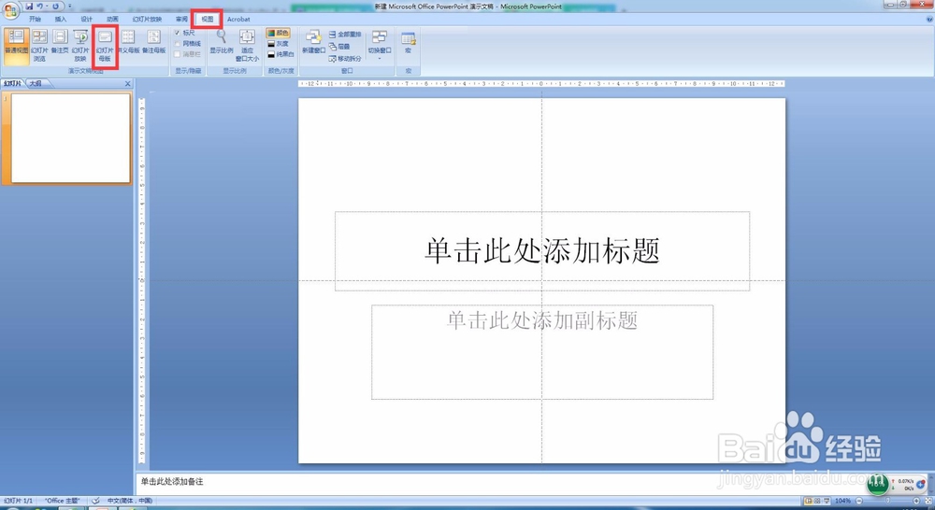Click the subtitle placeholder 单击此处添加副标题
The image size is (935, 510).
click(542, 352)
